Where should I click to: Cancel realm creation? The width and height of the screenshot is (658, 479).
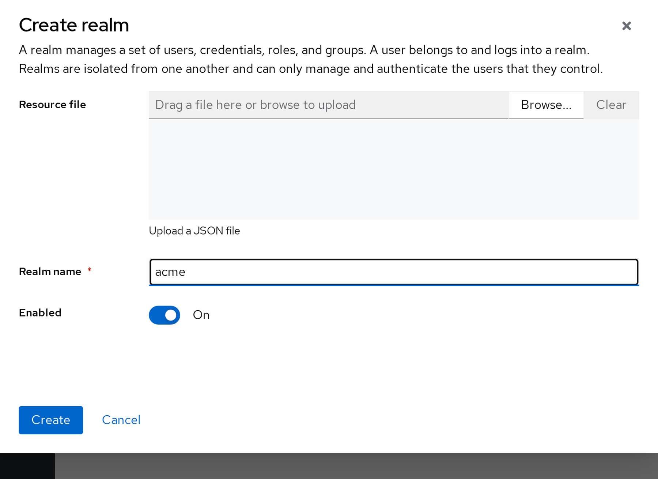[121, 420]
